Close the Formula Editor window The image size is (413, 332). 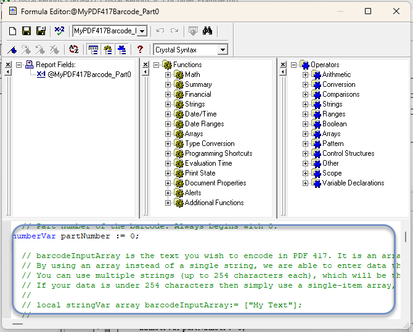tap(396, 11)
